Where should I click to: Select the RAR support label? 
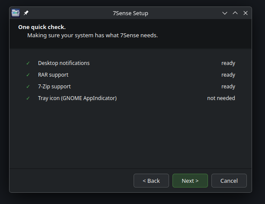click(x=53, y=75)
